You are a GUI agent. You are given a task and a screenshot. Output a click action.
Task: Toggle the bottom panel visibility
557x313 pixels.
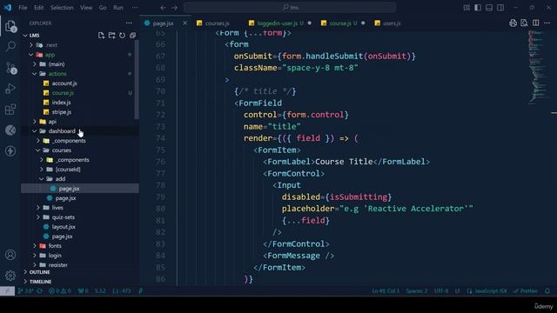pyautogui.click(x=489, y=8)
